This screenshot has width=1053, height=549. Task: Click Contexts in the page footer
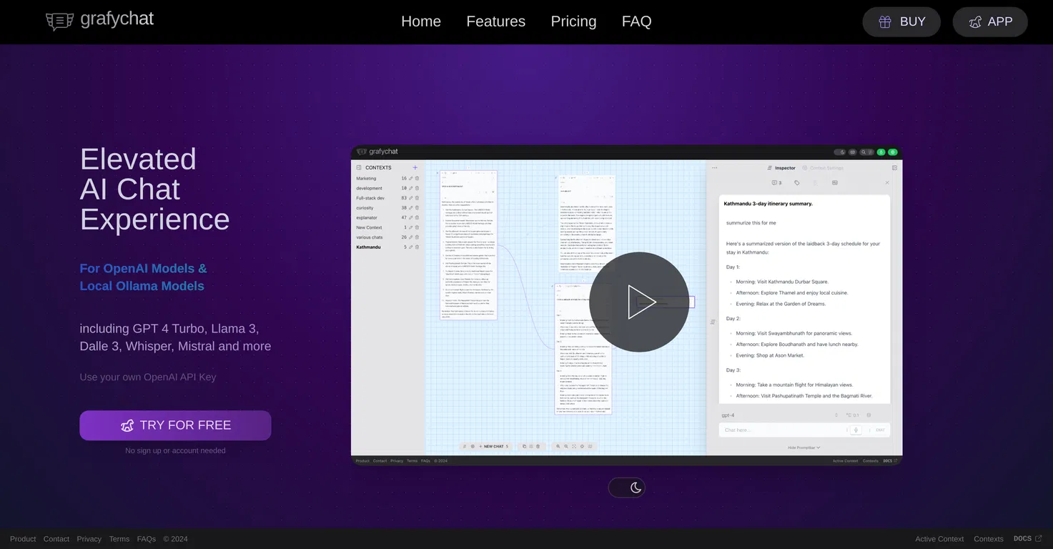click(x=989, y=539)
